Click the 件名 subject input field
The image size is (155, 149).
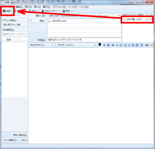[x=84, y=40]
